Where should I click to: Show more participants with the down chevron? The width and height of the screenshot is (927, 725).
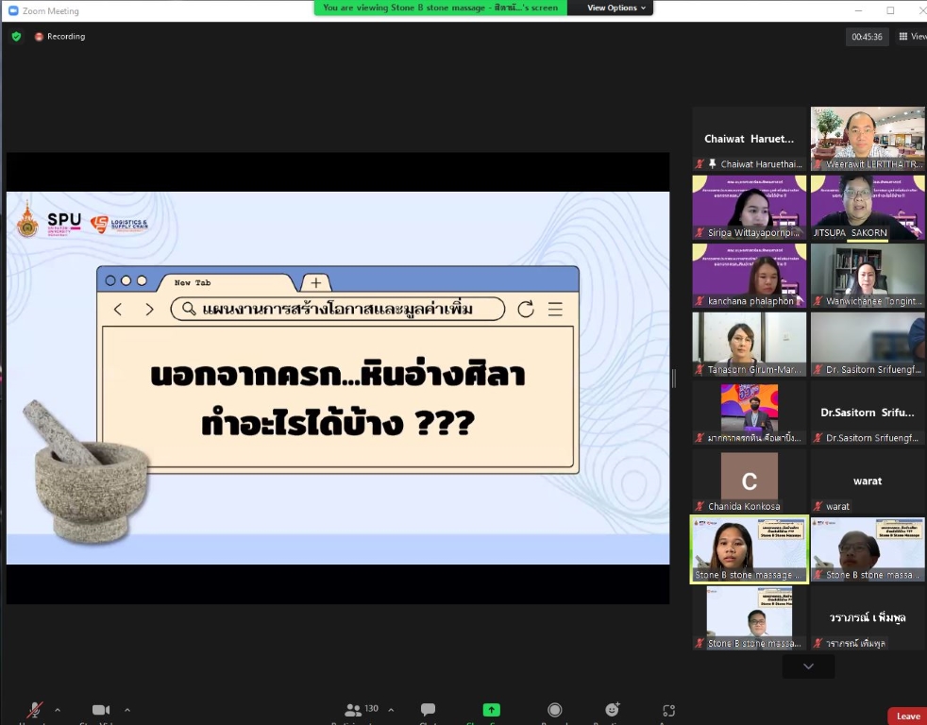click(x=808, y=666)
